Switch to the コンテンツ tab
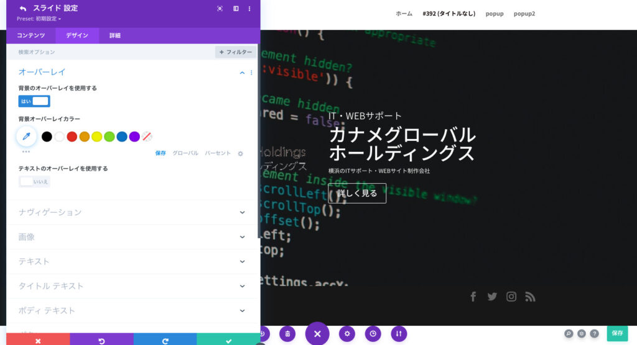The width and height of the screenshot is (637, 345). [x=31, y=35]
